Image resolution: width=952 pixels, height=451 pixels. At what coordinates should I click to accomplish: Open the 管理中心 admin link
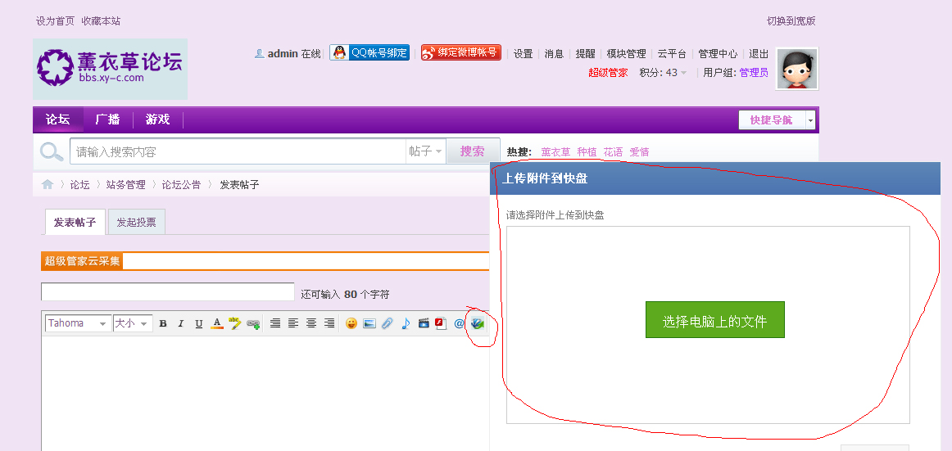click(719, 53)
